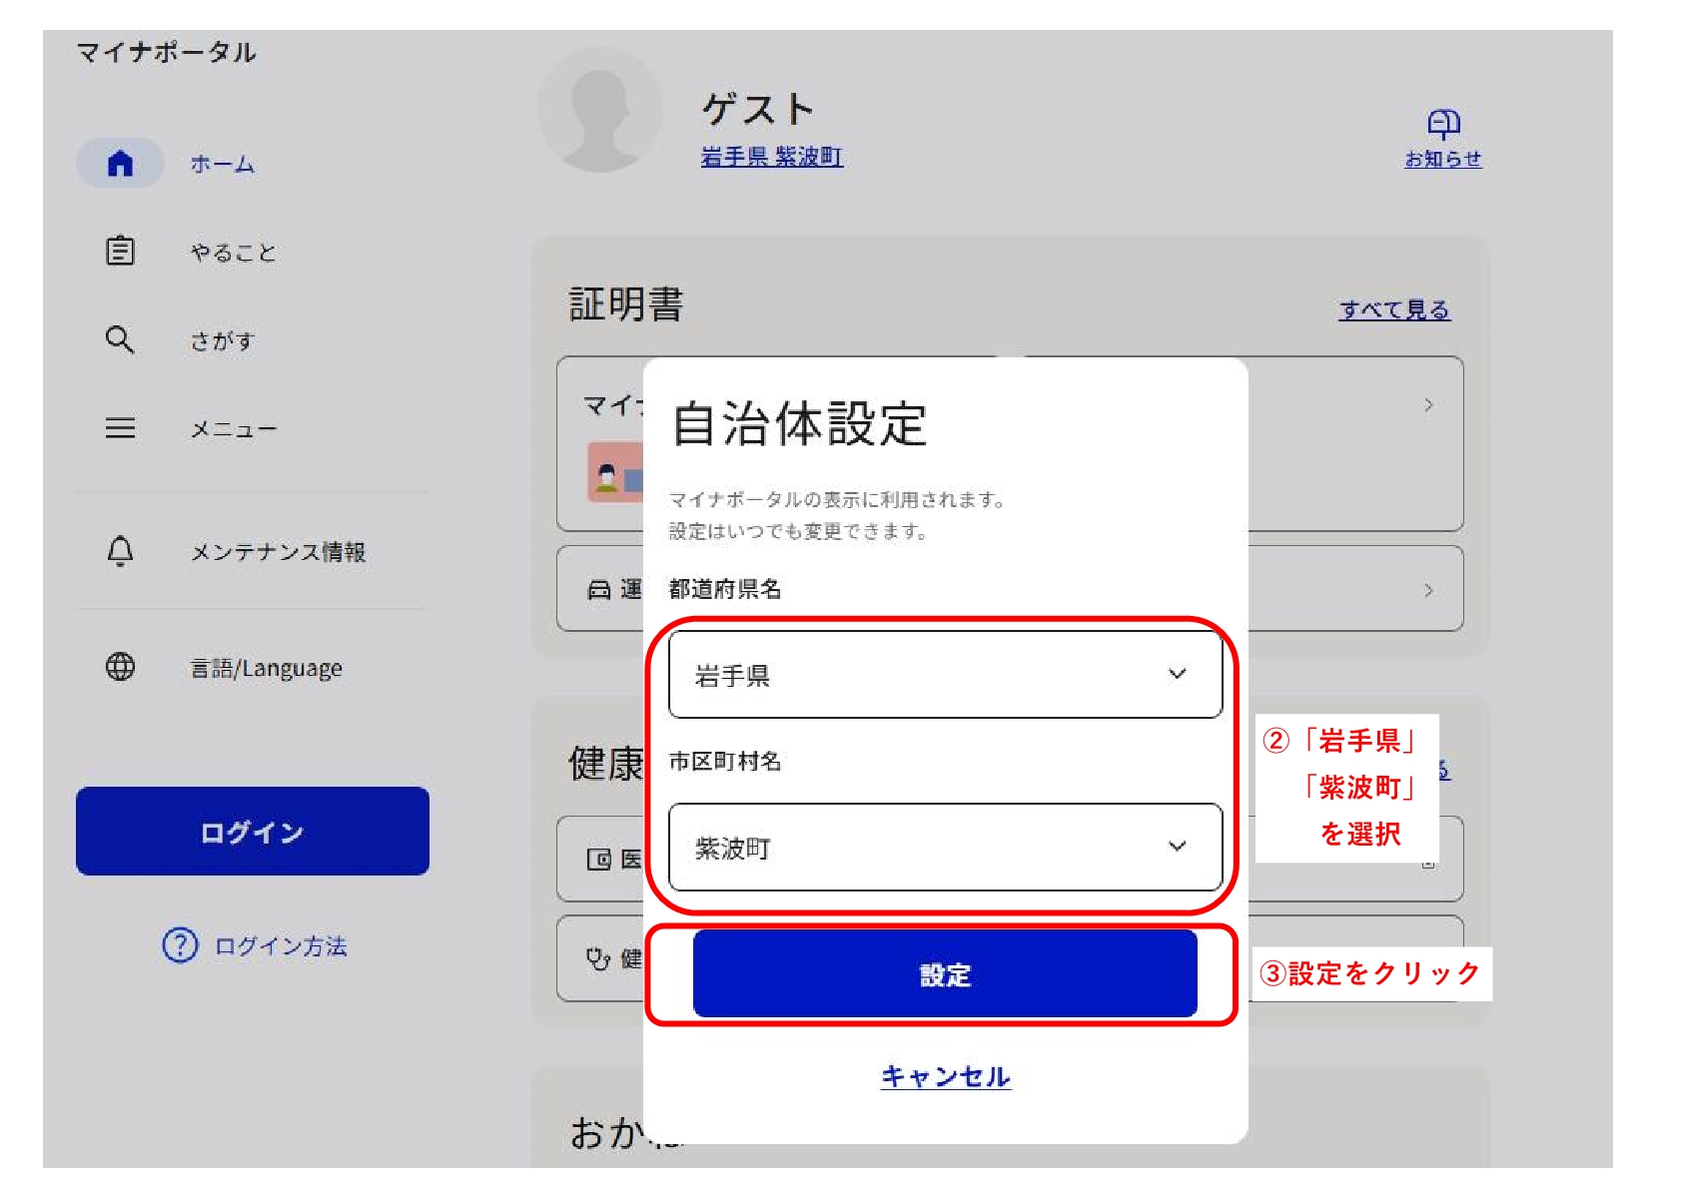Image resolution: width=1682 pixels, height=1189 pixels.
Task: Expand the chevron on the driver's license row
Action: (x=1428, y=590)
